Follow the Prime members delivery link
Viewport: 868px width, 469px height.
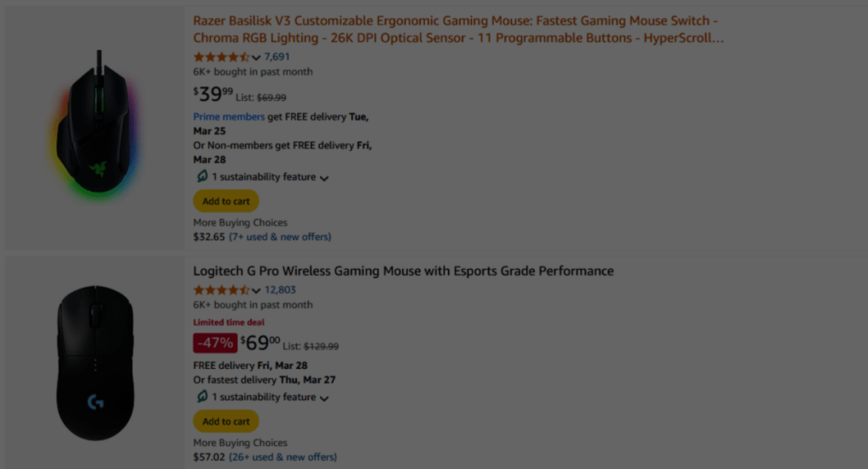pyautogui.click(x=228, y=117)
